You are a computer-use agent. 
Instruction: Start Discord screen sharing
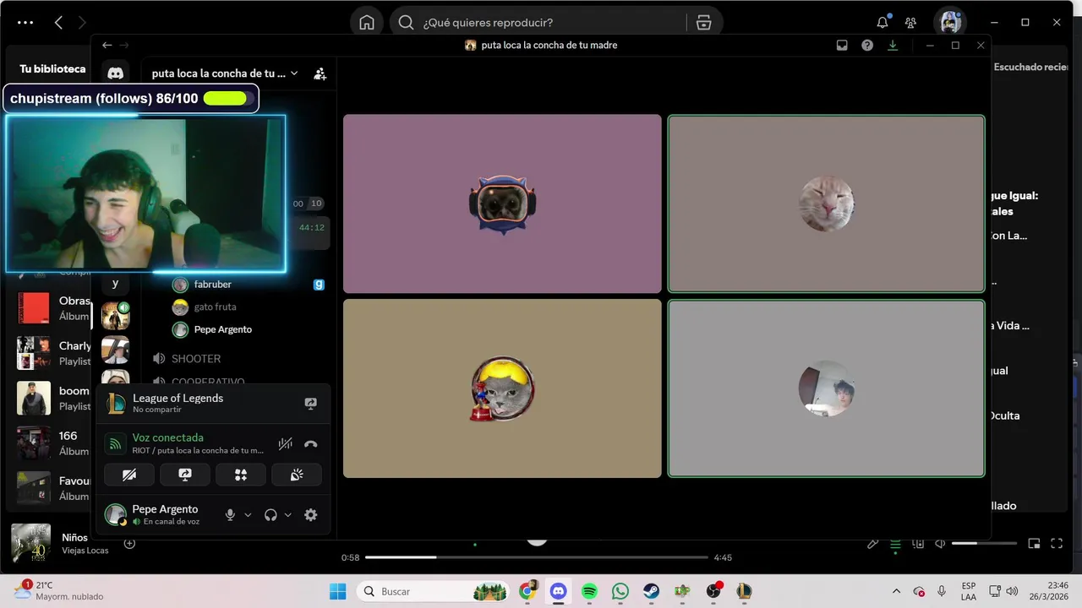185,475
